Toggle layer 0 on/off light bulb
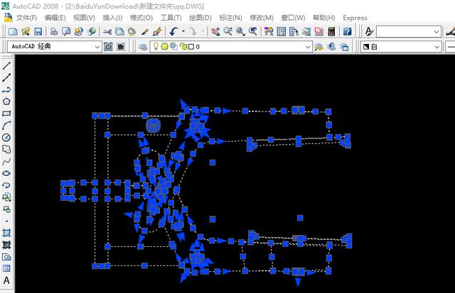Viewport: 455px width, 293px height. click(x=154, y=47)
